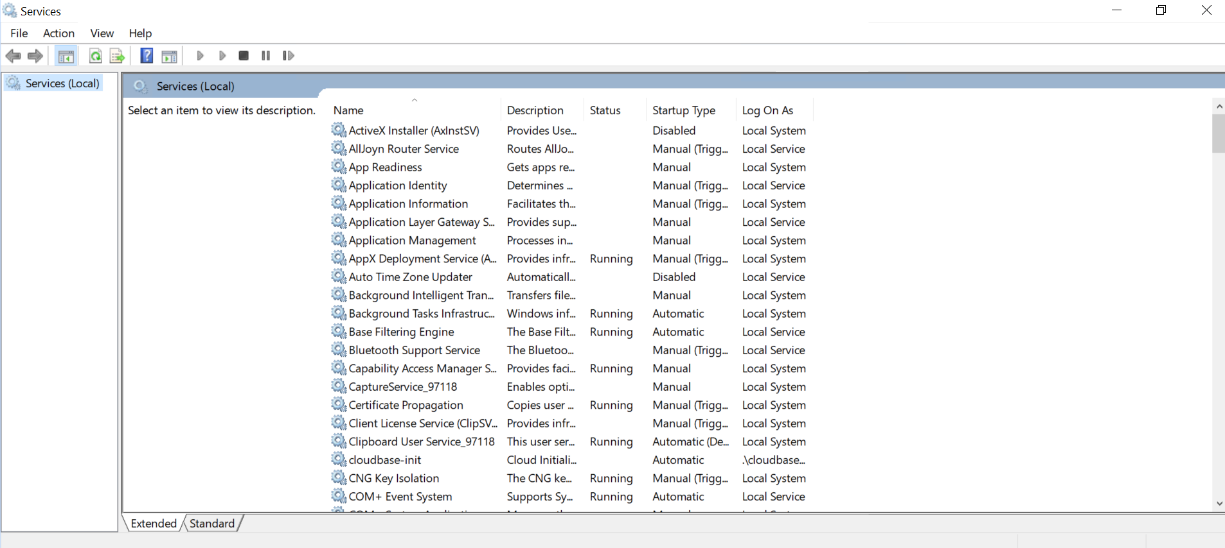Open the View menu
The image size is (1225, 548).
pos(102,33)
